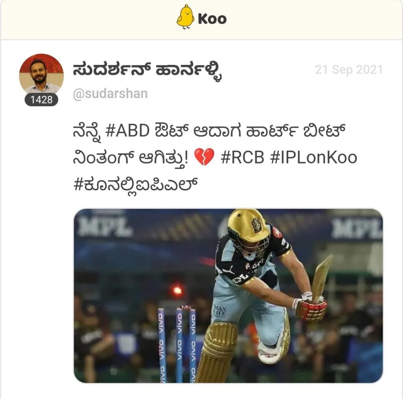Open the @sudarshan handle
The height and width of the screenshot is (399, 403).
(111, 94)
